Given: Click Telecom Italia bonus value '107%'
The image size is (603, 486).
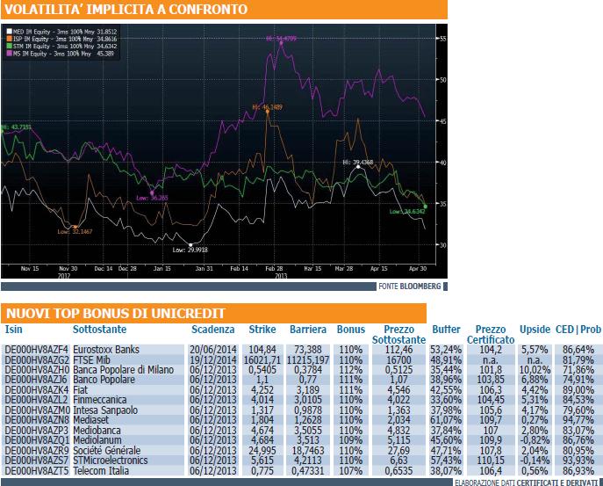Looking at the screenshot, I should [x=351, y=470].
